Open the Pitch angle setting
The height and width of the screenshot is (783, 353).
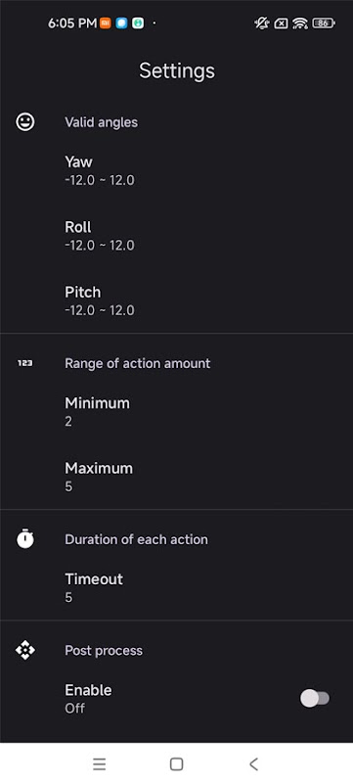click(x=176, y=300)
